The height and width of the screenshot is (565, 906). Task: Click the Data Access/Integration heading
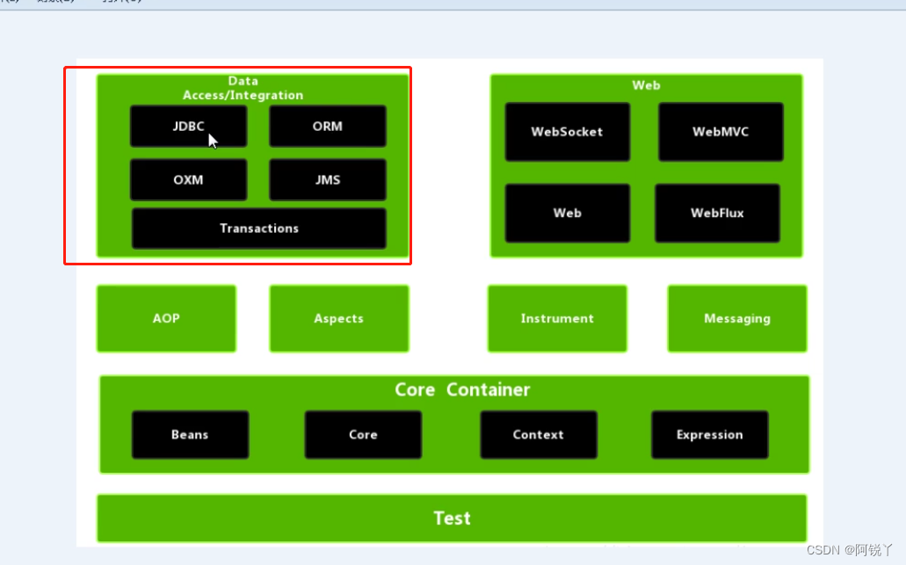243,88
